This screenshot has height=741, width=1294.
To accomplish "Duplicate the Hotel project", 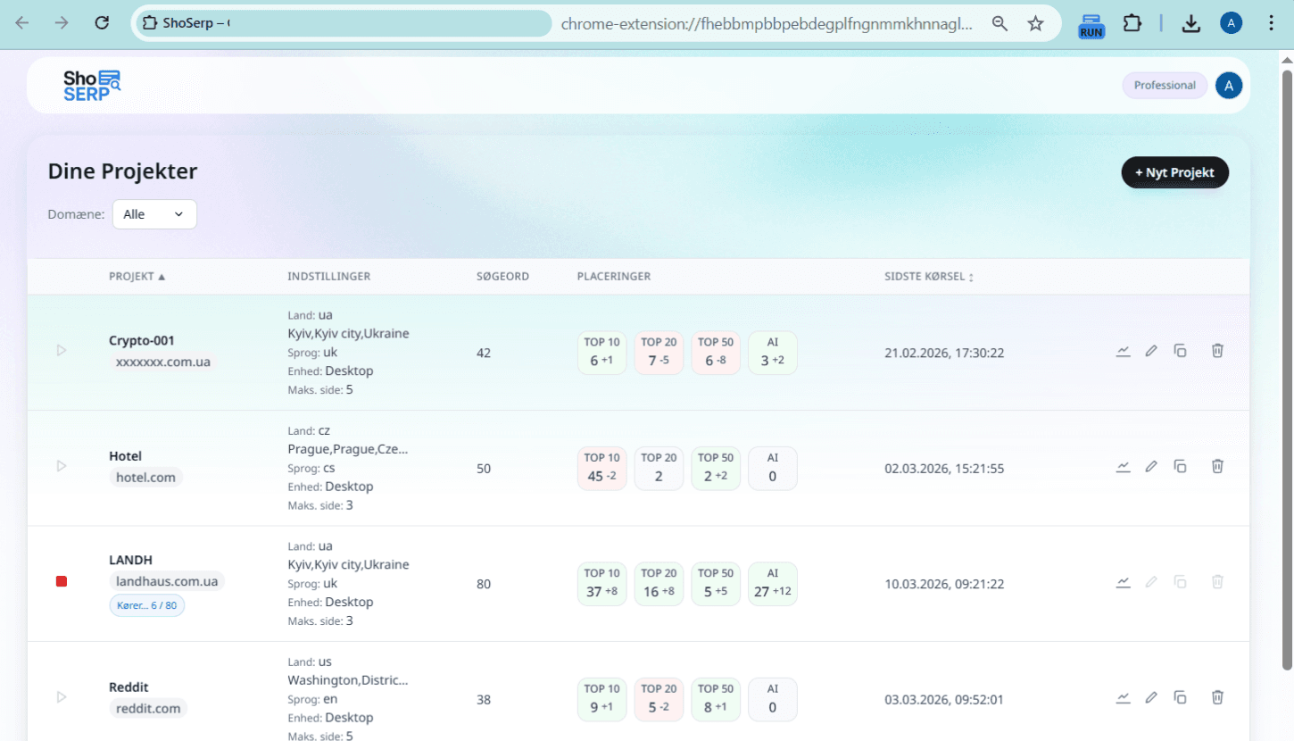I will click(x=1180, y=467).
